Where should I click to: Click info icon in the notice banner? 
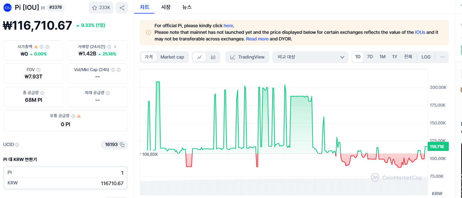(x=148, y=32)
